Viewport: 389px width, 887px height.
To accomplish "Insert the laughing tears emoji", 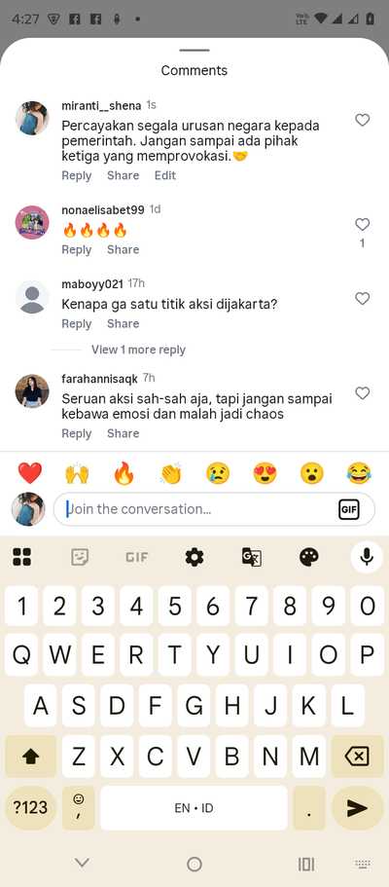I will click(359, 473).
